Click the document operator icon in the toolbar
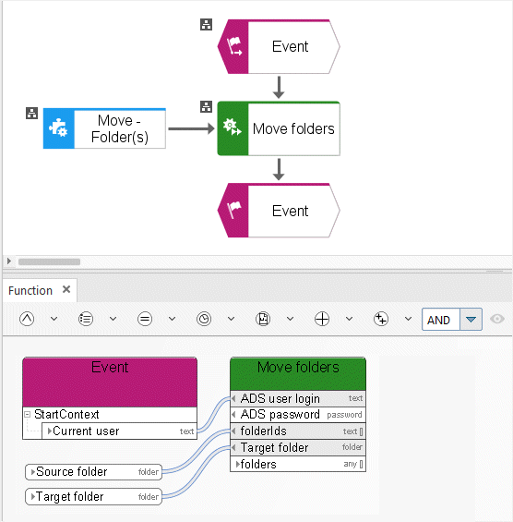 (x=263, y=319)
